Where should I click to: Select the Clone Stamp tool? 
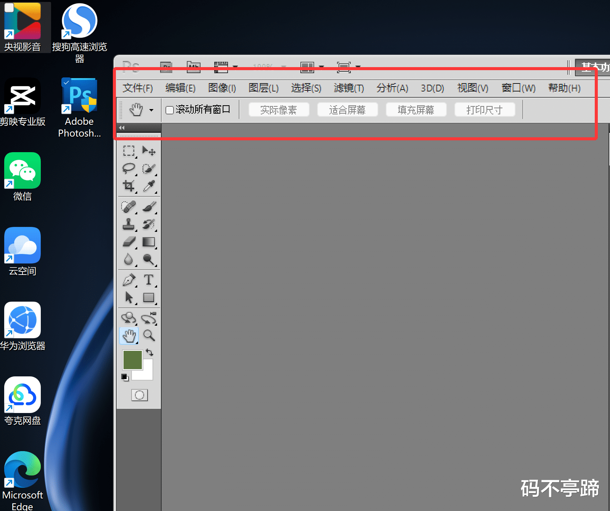(x=129, y=224)
